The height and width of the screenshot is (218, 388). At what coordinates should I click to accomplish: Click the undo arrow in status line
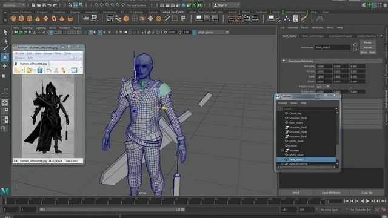pos(50,5)
